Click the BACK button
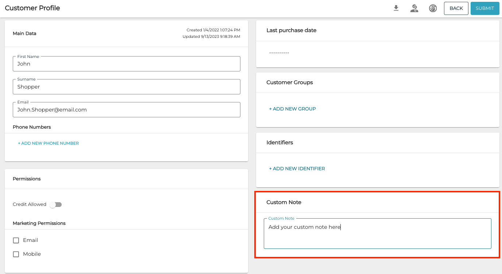 (456, 8)
